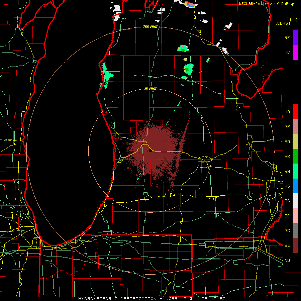Click the HR legend label
This screenshot has height=301, width=301.
pos(287,157)
